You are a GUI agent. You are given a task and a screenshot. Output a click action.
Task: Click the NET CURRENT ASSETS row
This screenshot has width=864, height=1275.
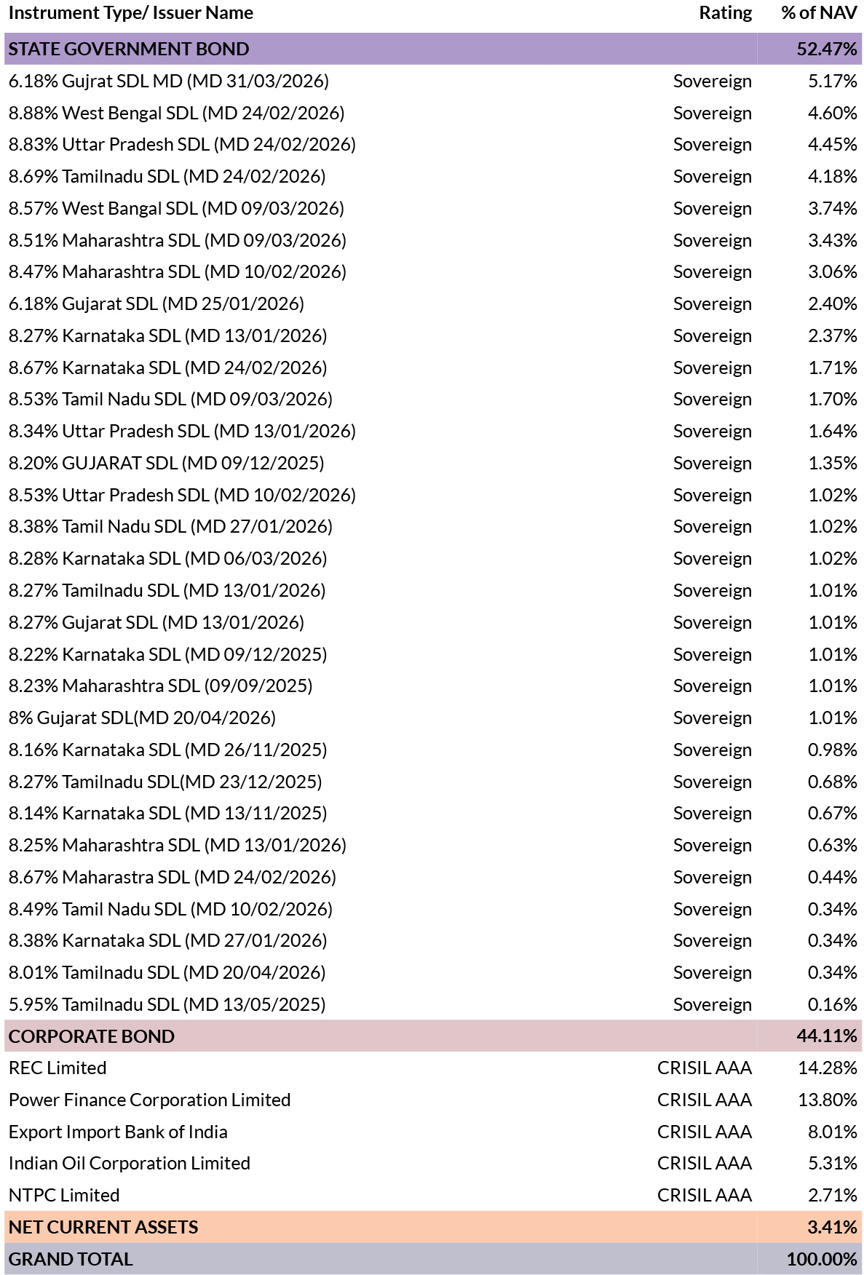[x=432, y=1227]
